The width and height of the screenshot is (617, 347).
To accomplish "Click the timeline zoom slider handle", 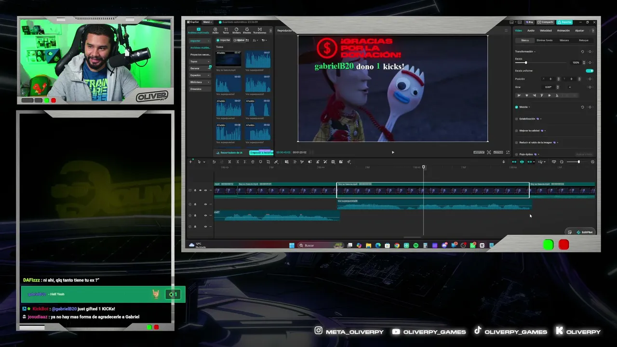I will tap(579, 162).
